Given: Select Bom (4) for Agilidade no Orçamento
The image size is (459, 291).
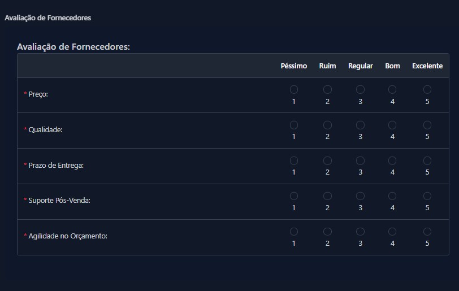Looking at the screenshot, I should click(392, 232).
